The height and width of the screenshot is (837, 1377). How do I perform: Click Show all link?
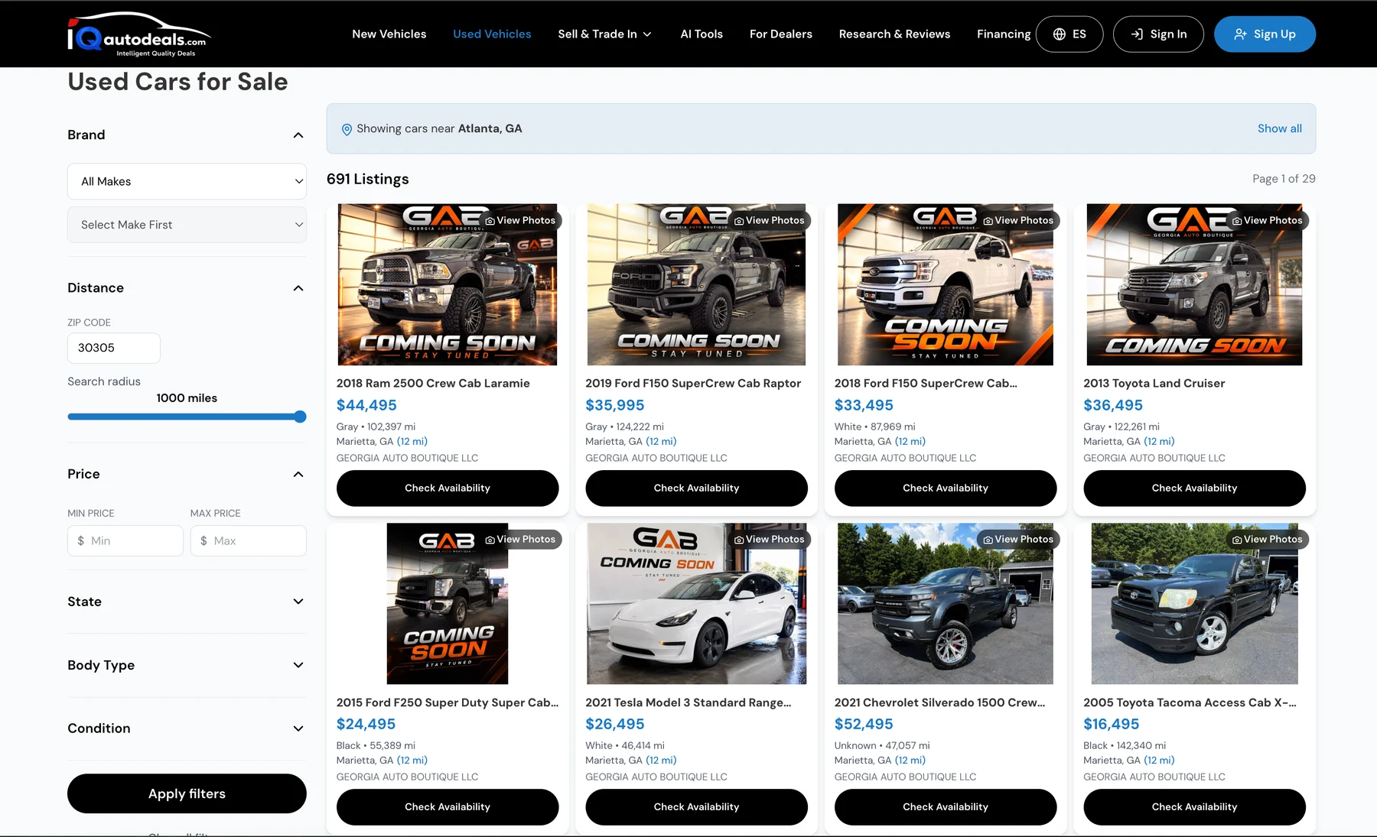click(x=1279, y=128)
